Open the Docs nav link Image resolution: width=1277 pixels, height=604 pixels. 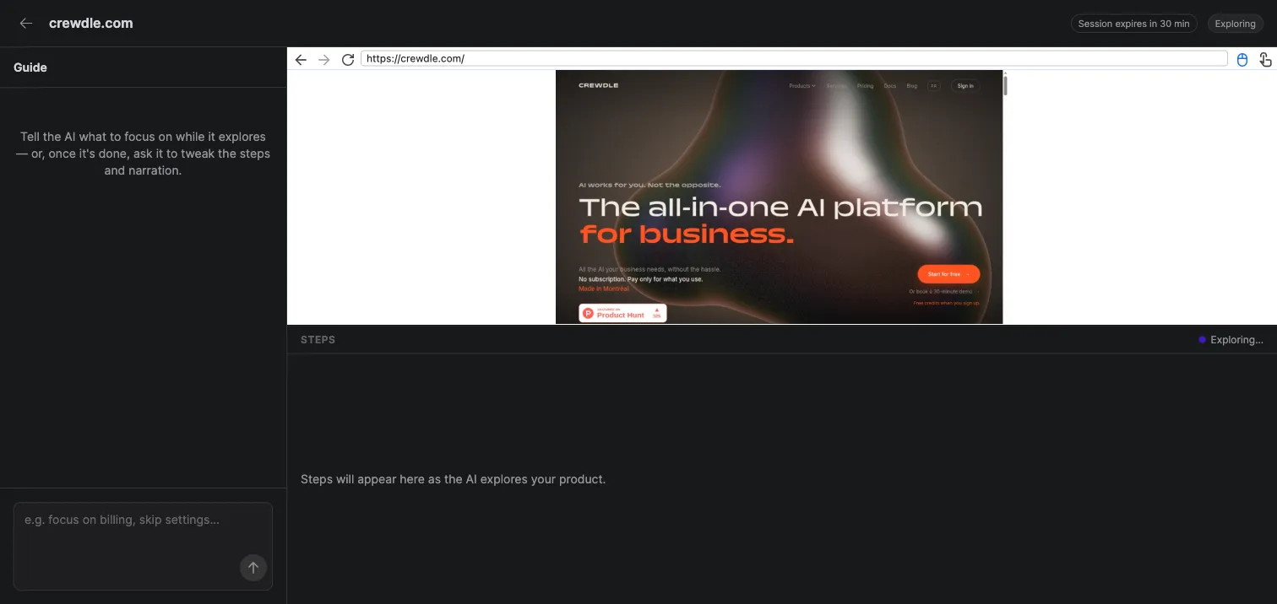(x=889, y=86)
